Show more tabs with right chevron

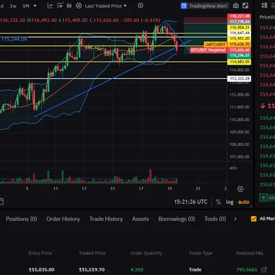coord(235,219)
